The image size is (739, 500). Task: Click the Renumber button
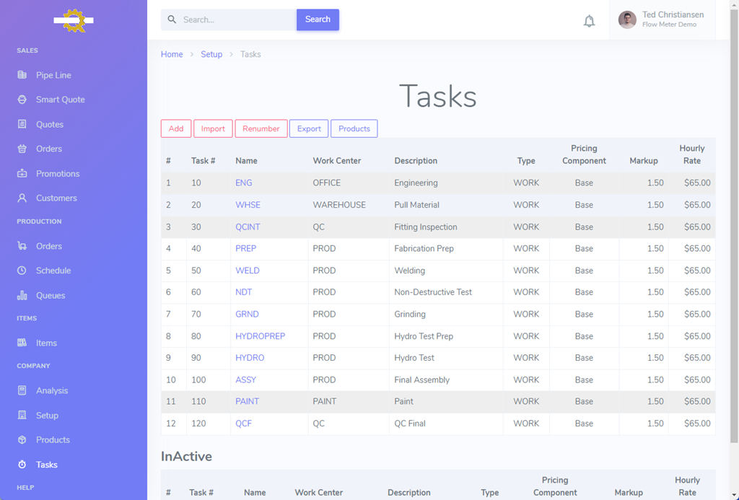pos(261,128)
